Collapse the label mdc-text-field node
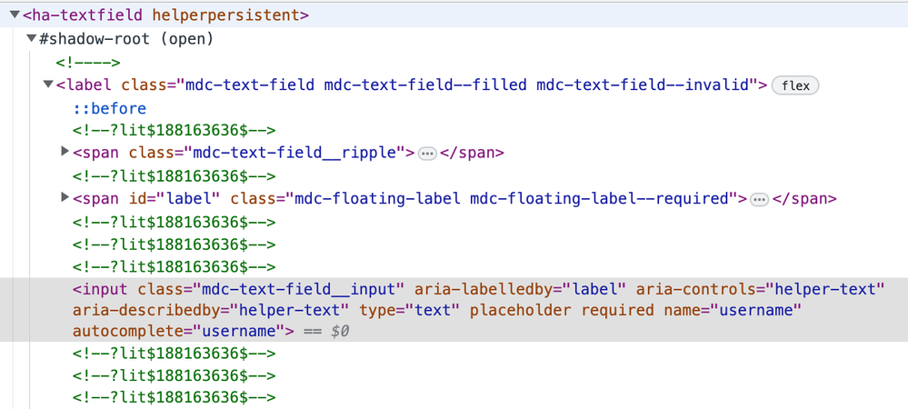 point(48,85)
